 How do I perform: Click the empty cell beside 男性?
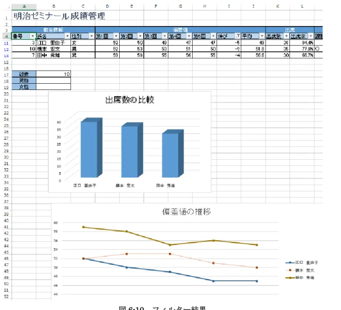(x=54, y=81)
